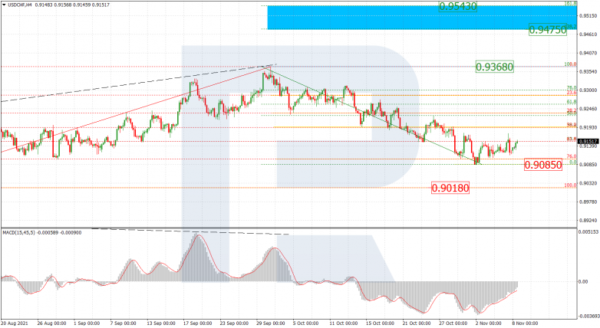Select the blue target zone rectangle

pos(422,18)
